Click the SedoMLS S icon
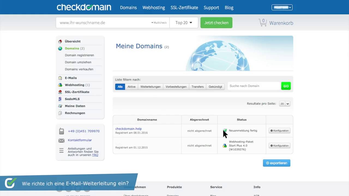349x196 pixels. pyautogui.click(x=60, y=99)
